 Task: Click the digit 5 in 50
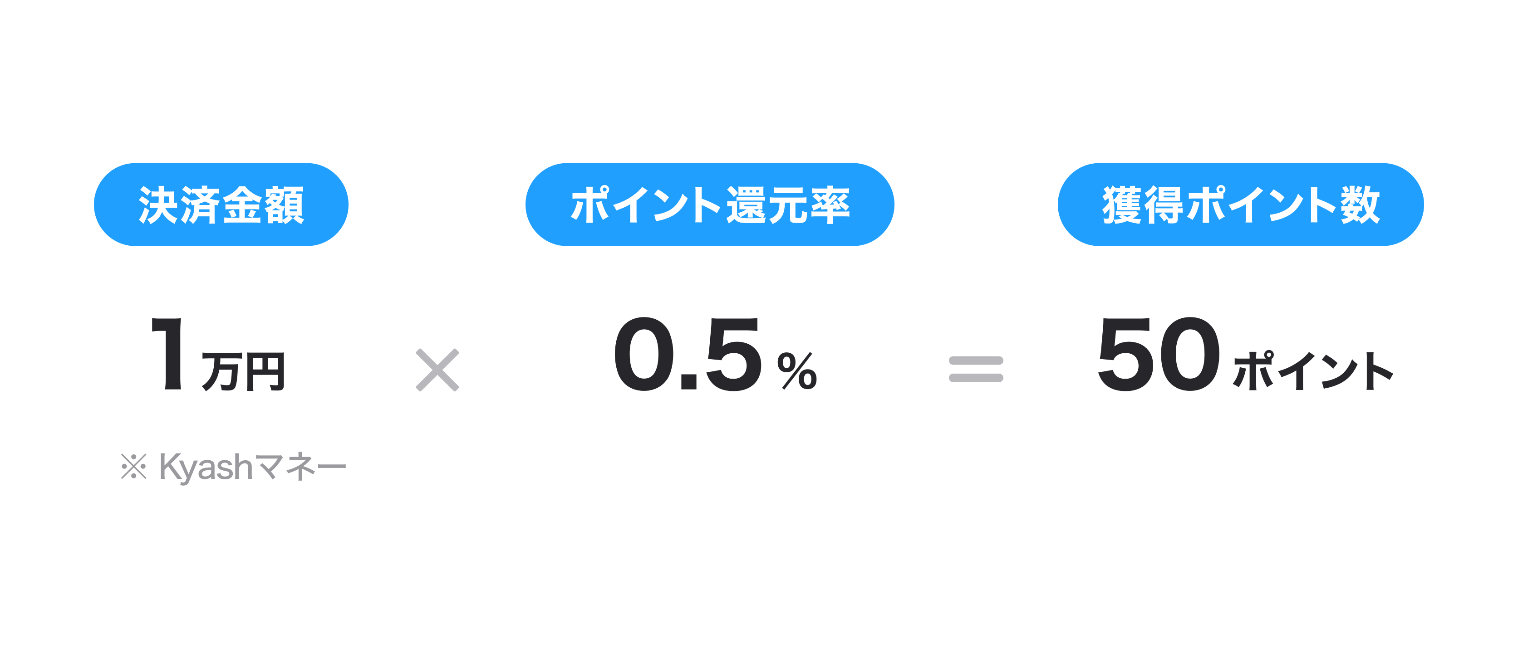pos(1123,355)
